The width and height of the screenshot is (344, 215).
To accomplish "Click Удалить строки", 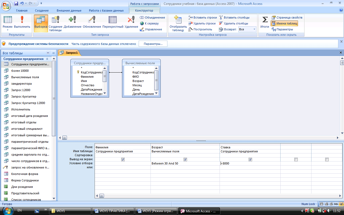I will 202,23.
